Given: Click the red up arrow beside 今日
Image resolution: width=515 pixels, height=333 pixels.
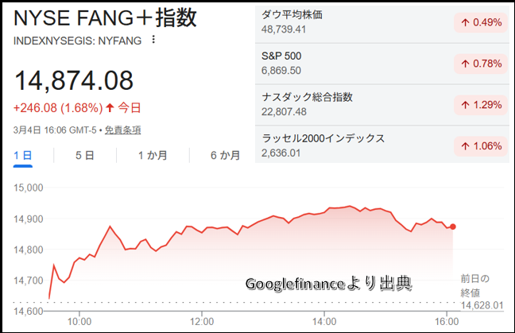Looking at the screenshot, I should pos(110,106).
